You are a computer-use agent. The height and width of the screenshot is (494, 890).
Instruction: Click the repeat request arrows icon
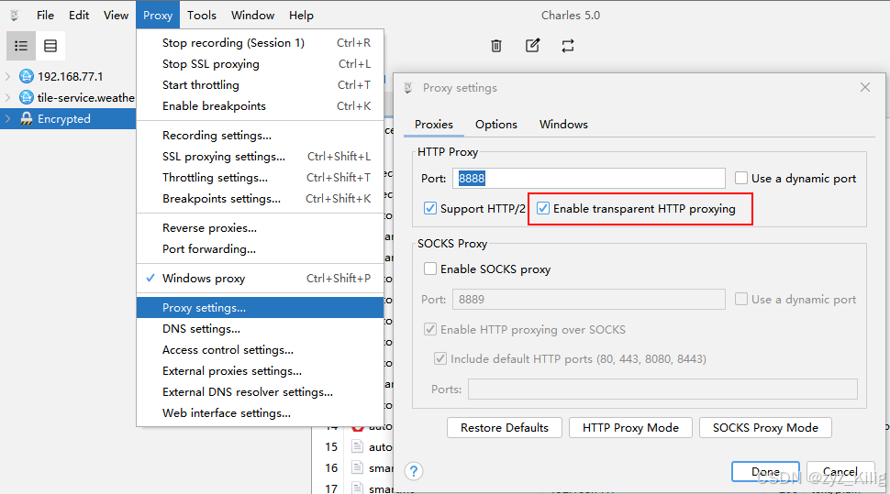pyautogui.click(x=568, y=46)
